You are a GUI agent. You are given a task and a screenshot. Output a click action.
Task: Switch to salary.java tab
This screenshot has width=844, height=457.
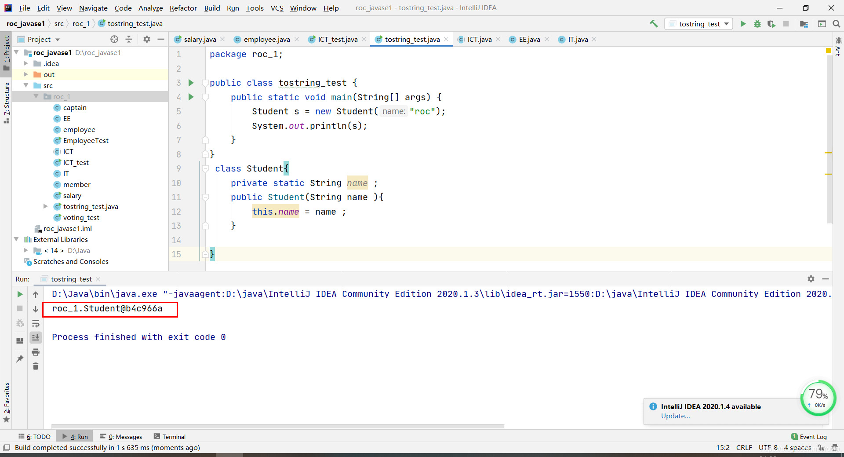200,39
